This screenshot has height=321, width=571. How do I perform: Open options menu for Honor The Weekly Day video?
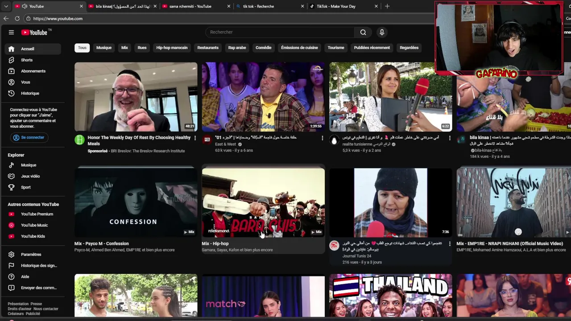click(195, 138)
